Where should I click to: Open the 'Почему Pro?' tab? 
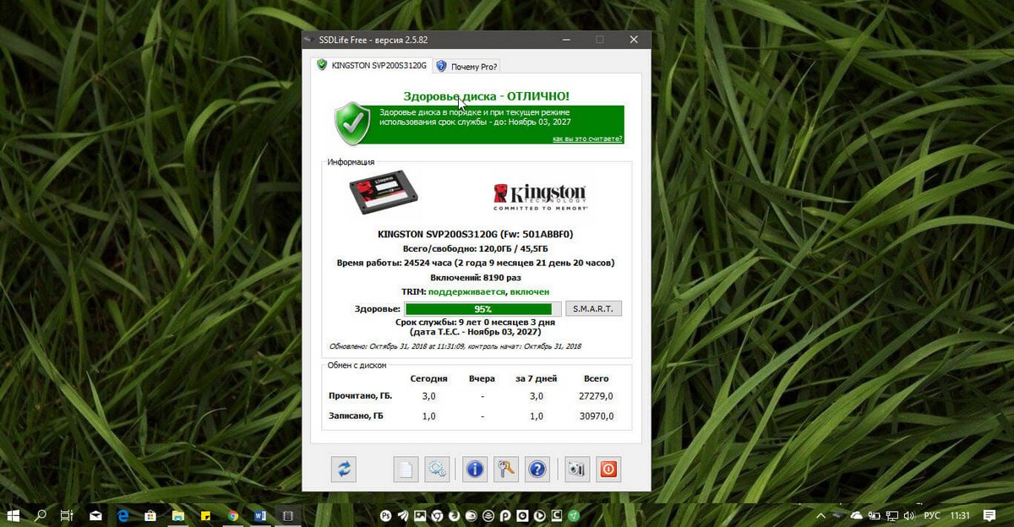[x=467, y=66]
